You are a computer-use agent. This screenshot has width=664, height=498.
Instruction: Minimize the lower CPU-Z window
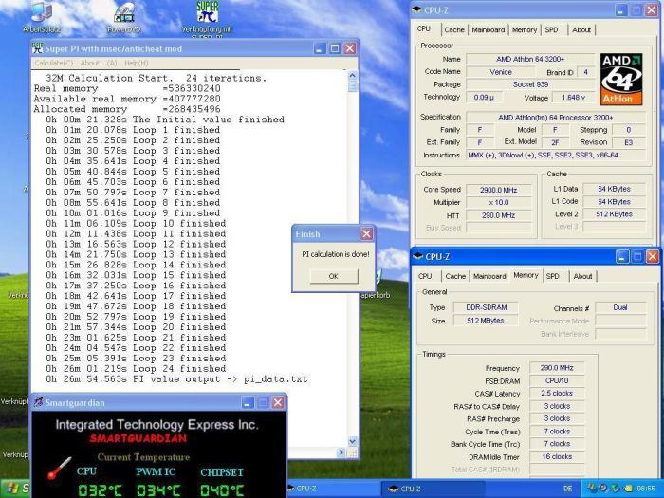click(622, 257)
